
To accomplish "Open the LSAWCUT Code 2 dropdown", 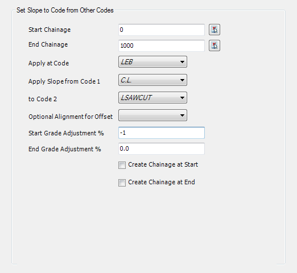I will [x=152, y=98].
